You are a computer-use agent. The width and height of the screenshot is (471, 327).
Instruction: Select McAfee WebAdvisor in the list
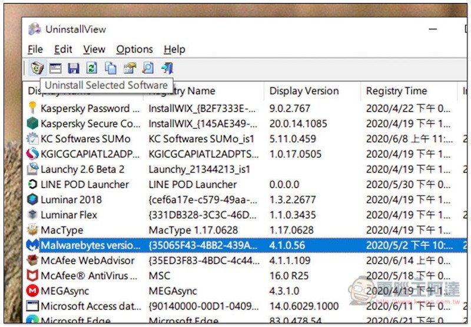click(x=87, y=261)
